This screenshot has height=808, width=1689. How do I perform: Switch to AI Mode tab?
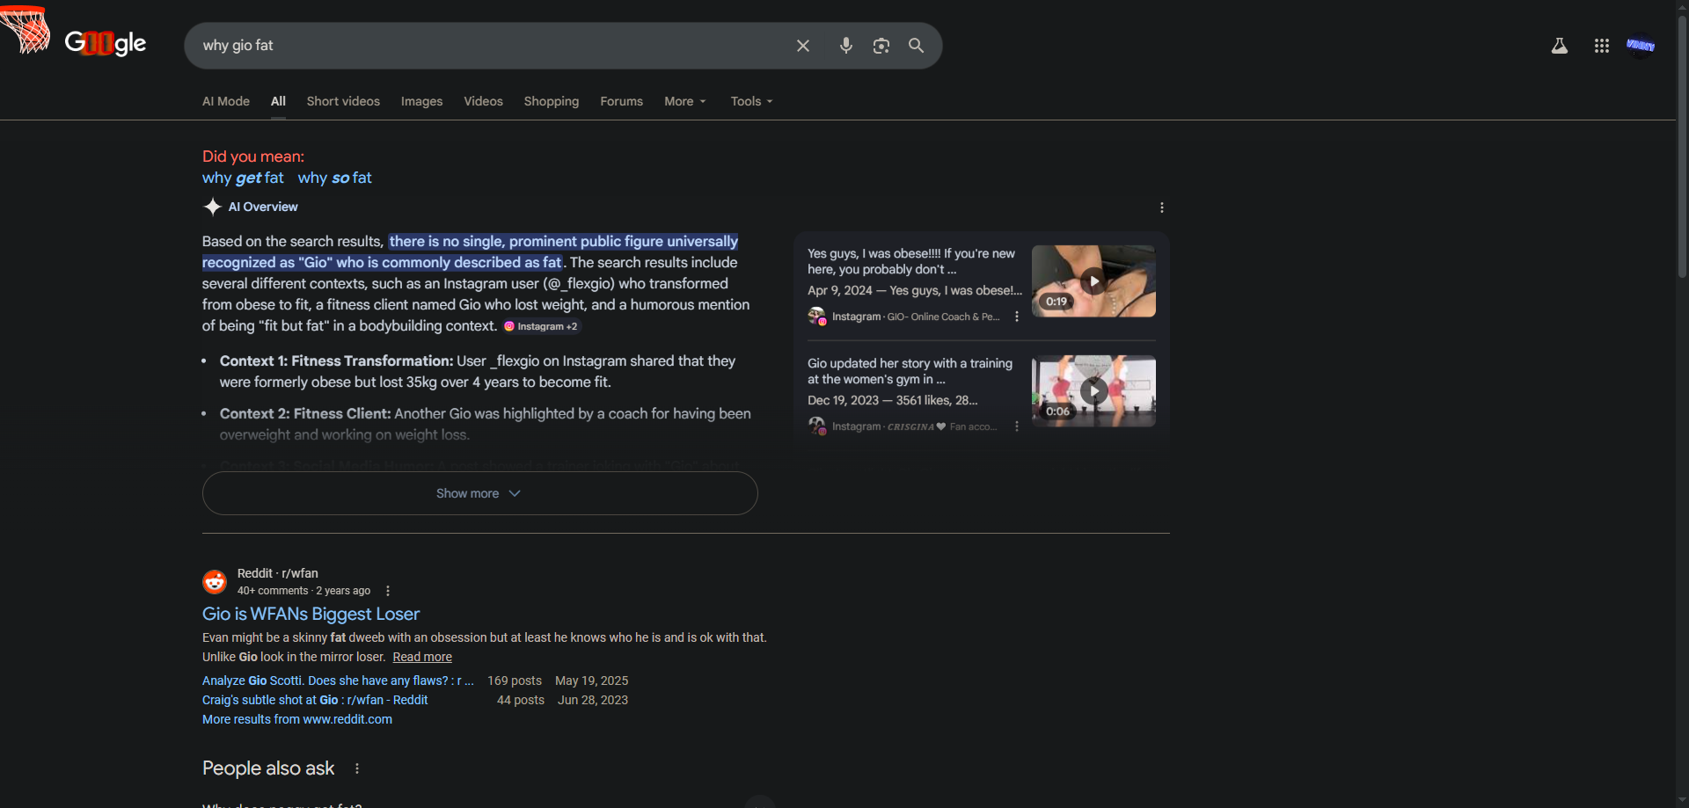tap(226, 101)
